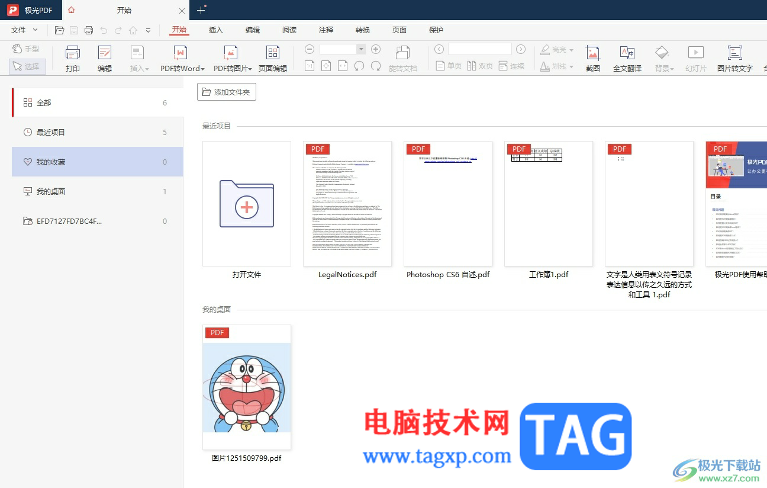The image size is (767, 488).
Task: Open Photoshop CS6 自述.pdf thumbnail
Action: 448,204
